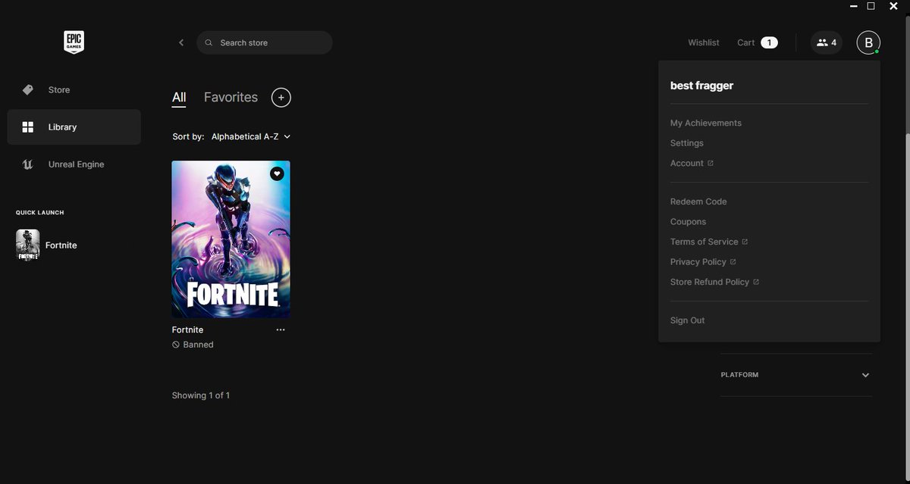Switch to the All tab
The height and width of the screenshot is (484, 910).
[x=179, y=98]
